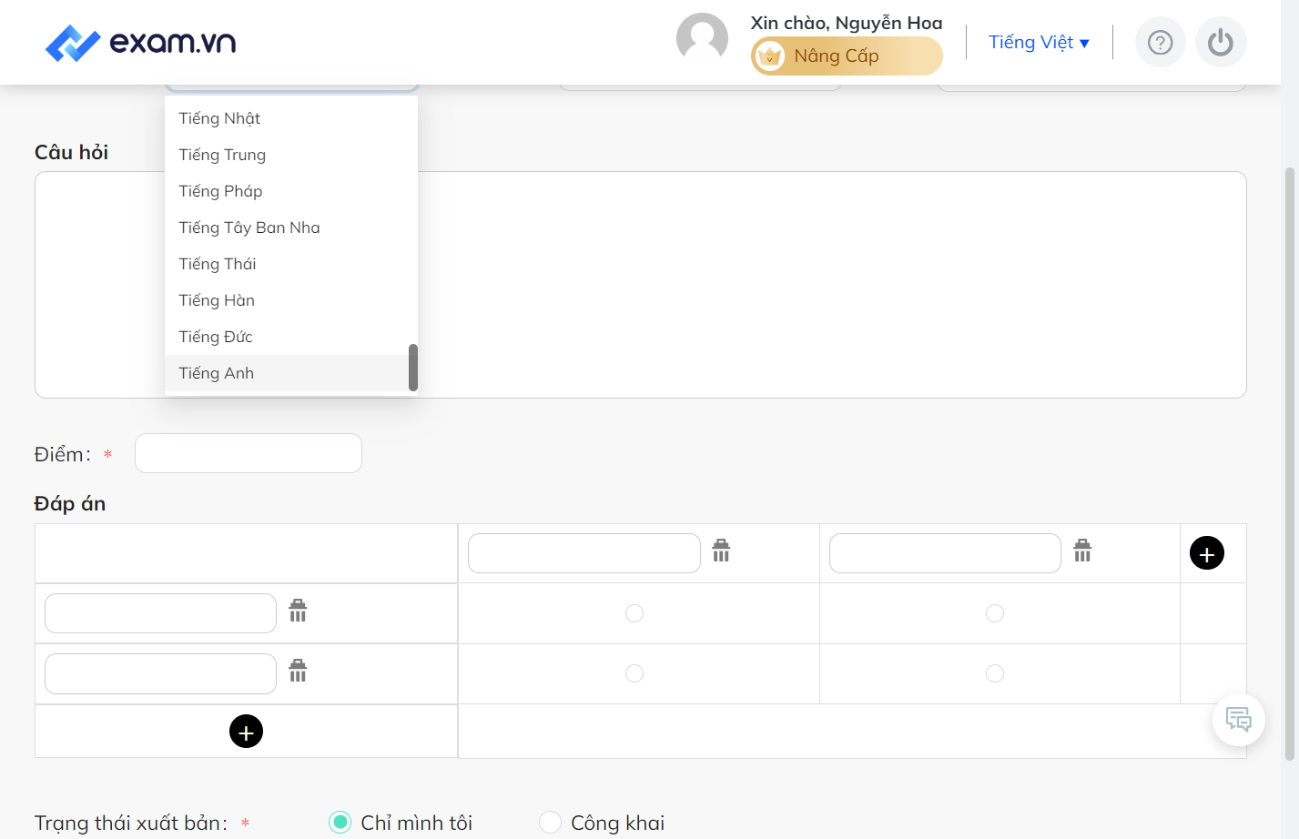Click the Nâng Cấp upgrade button

pos(847,56)
